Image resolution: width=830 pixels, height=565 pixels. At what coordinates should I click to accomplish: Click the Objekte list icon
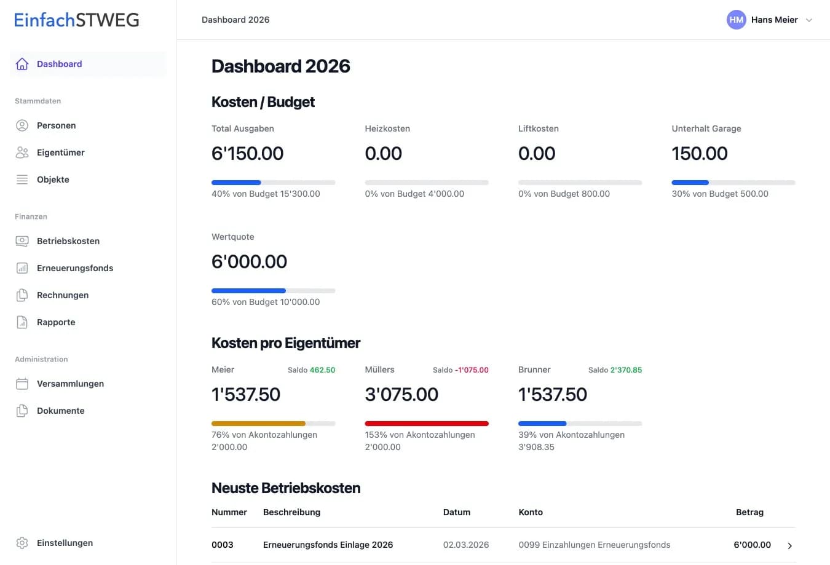click(22, 180)
